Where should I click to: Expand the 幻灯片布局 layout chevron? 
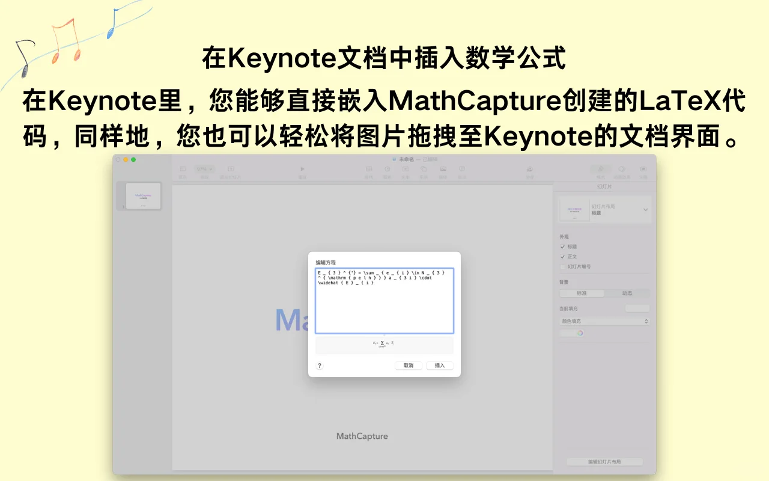(x=646, y=209)
